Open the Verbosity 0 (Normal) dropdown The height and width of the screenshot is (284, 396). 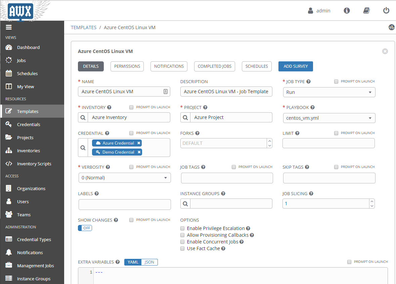(x=125, y=178)
